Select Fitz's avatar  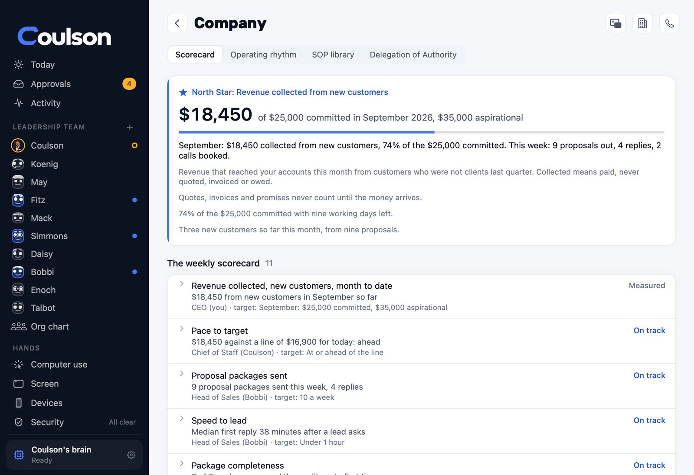pyautogui.click(x=18, y=200)
